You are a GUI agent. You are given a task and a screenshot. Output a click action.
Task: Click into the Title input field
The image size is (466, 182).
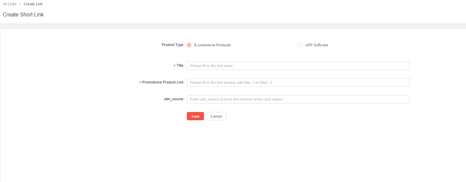tap(298, 66)
